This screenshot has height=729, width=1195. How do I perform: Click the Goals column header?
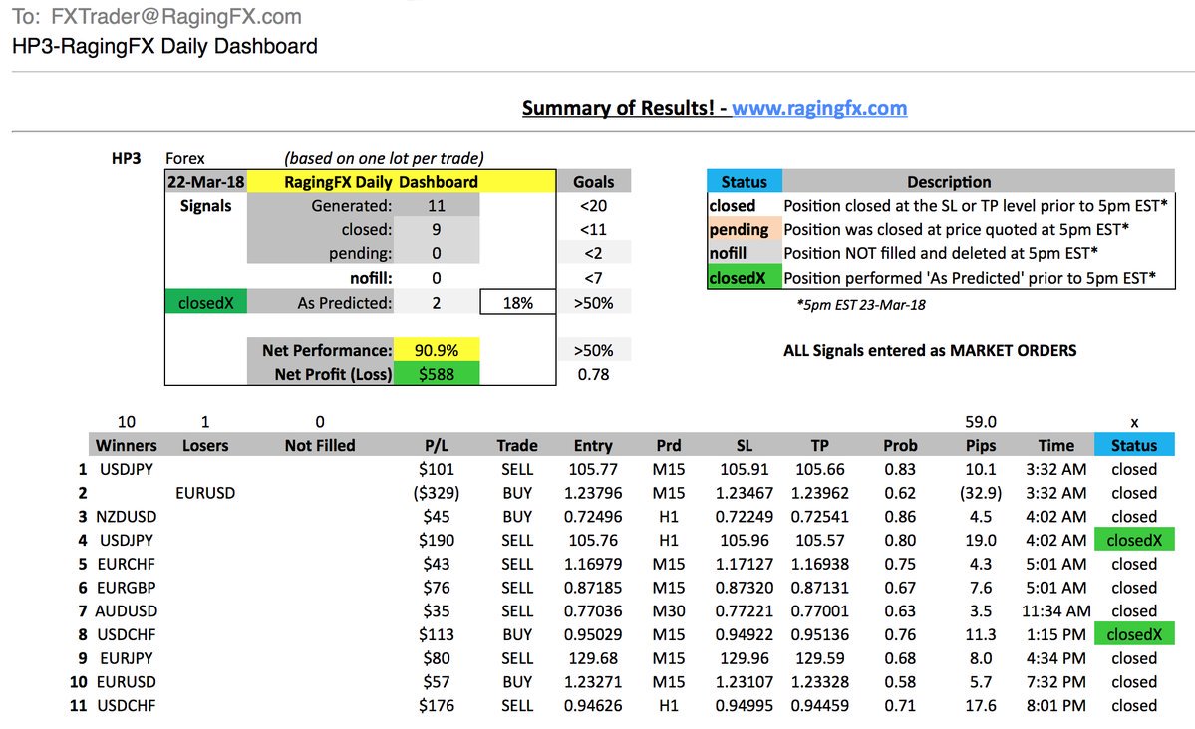[594, 182]
